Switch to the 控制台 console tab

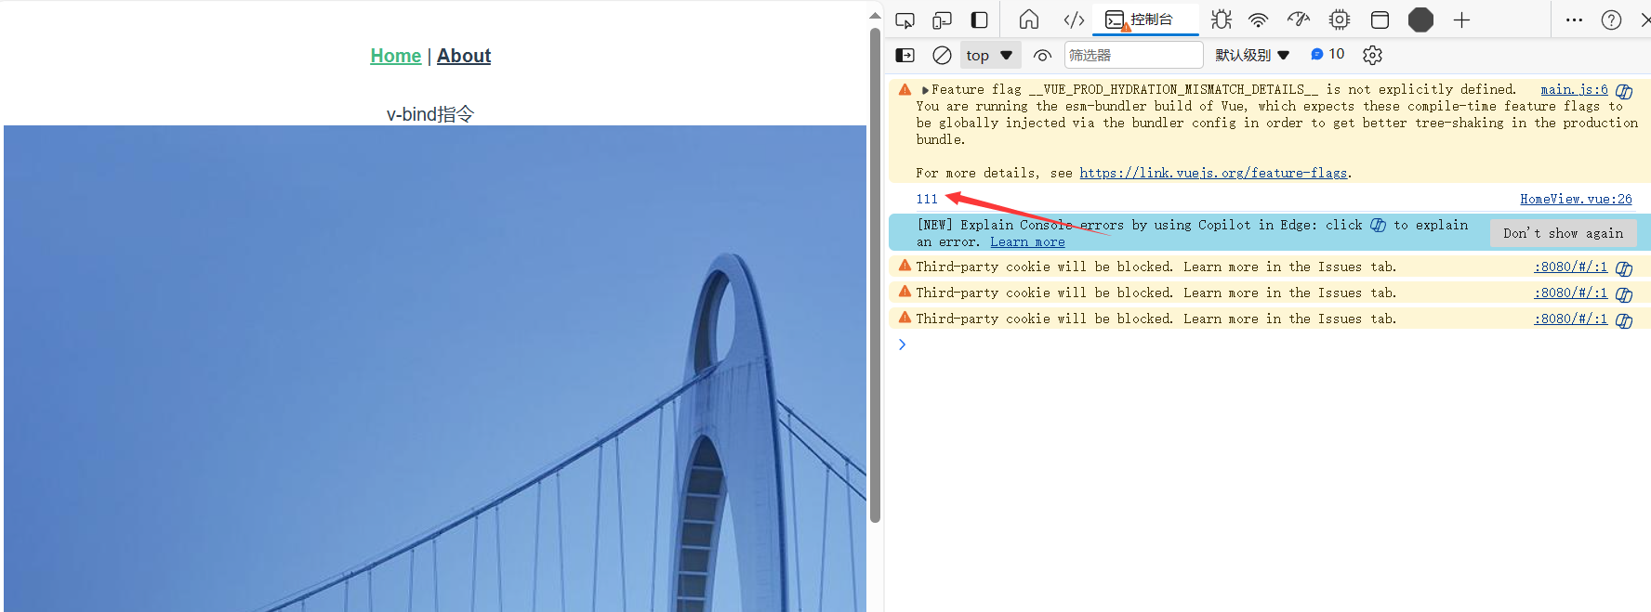[1145, 20]
